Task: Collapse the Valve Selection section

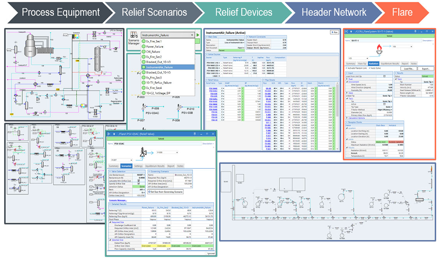Action: pyautogui.click(x=110, y=171)
